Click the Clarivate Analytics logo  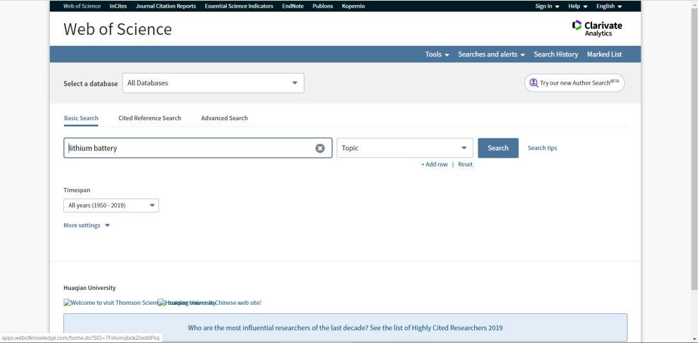pos(597,28)
